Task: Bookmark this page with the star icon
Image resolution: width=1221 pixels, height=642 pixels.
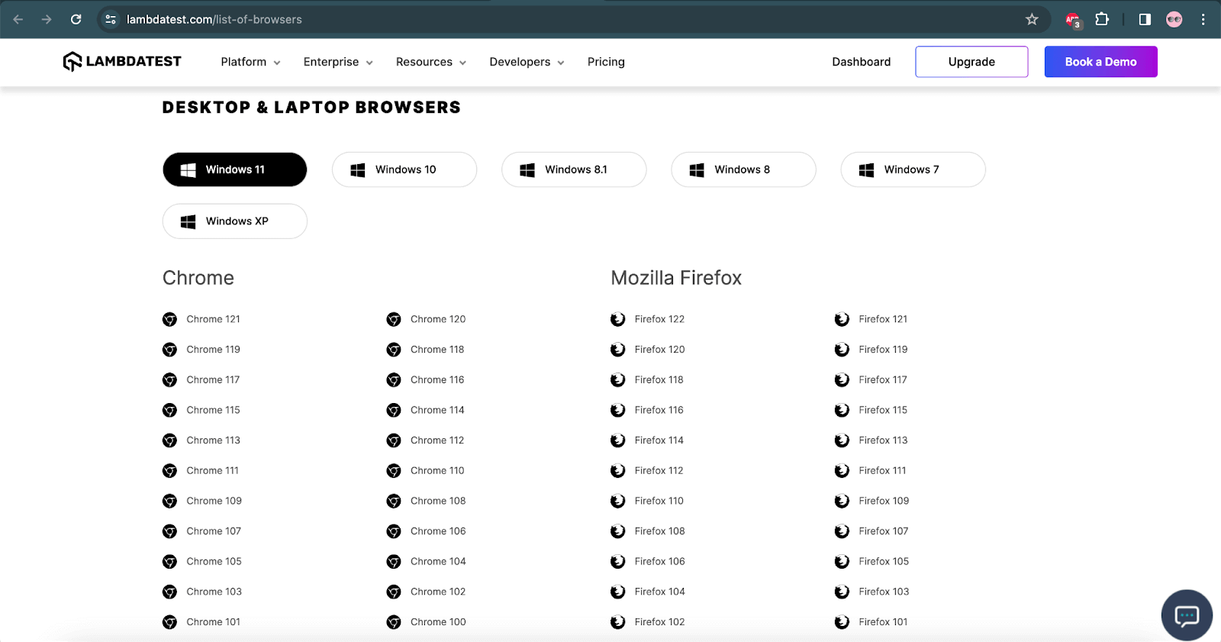Action: coord(1032,19)
